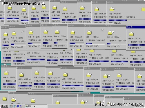The height and width of the screenshot is (108, 145).
Task: Click the folder icon in the 사본 - 2 (51).txt copy dialog
Action: point(10,7)
